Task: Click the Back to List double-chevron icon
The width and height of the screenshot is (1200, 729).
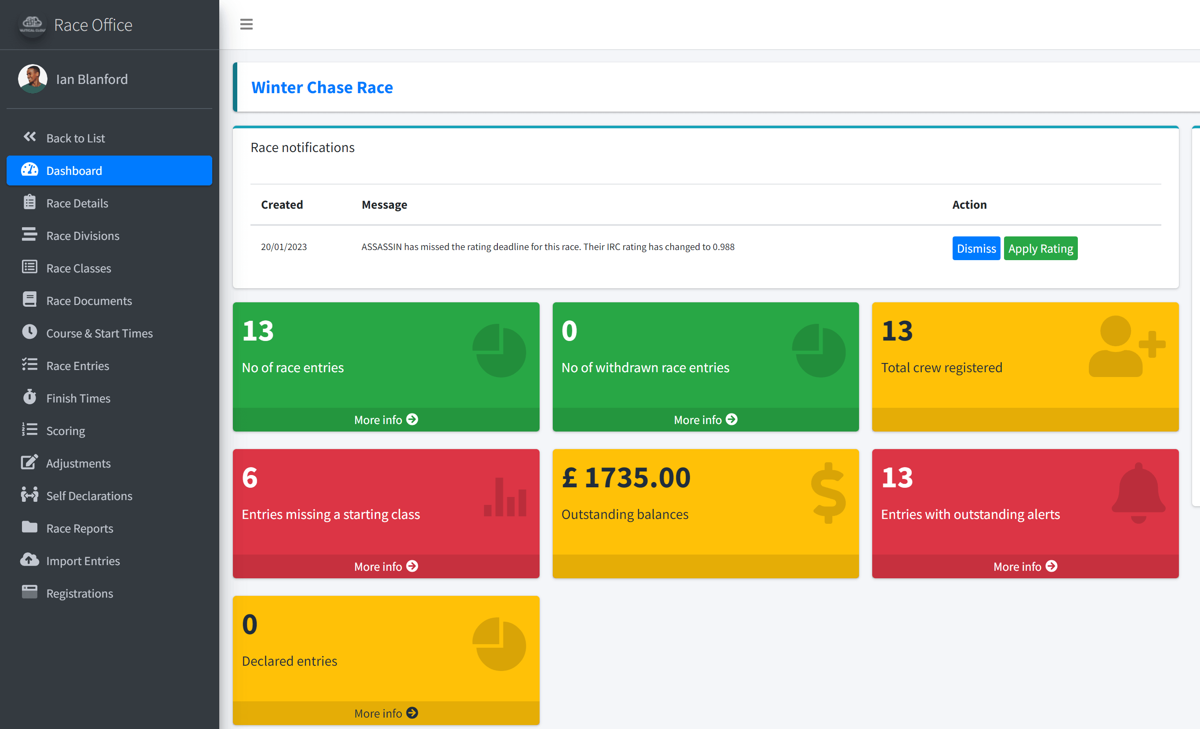Action: [30, 137]
